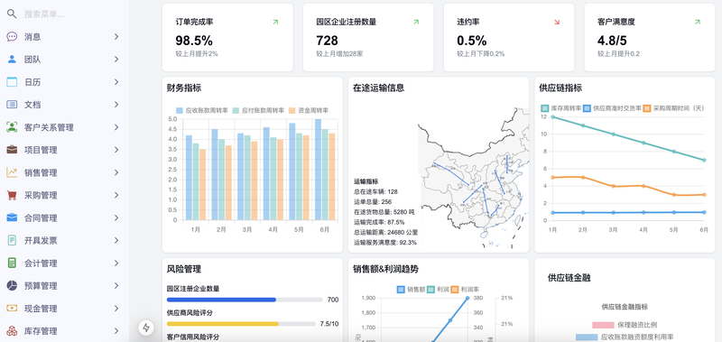This screenshot has height=342, width=722.
Task: Click the 消息 chat bubble icon
Action: tap(12, 37)
